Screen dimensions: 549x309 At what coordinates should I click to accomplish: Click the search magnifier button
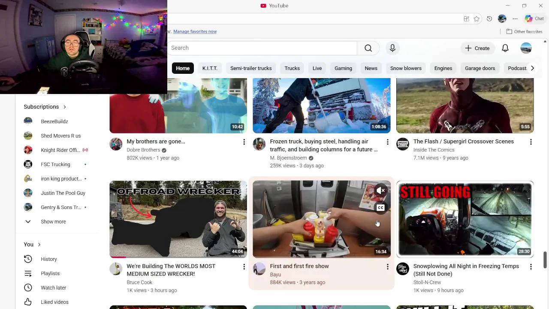pyautogui.click(x=368, y=48)
